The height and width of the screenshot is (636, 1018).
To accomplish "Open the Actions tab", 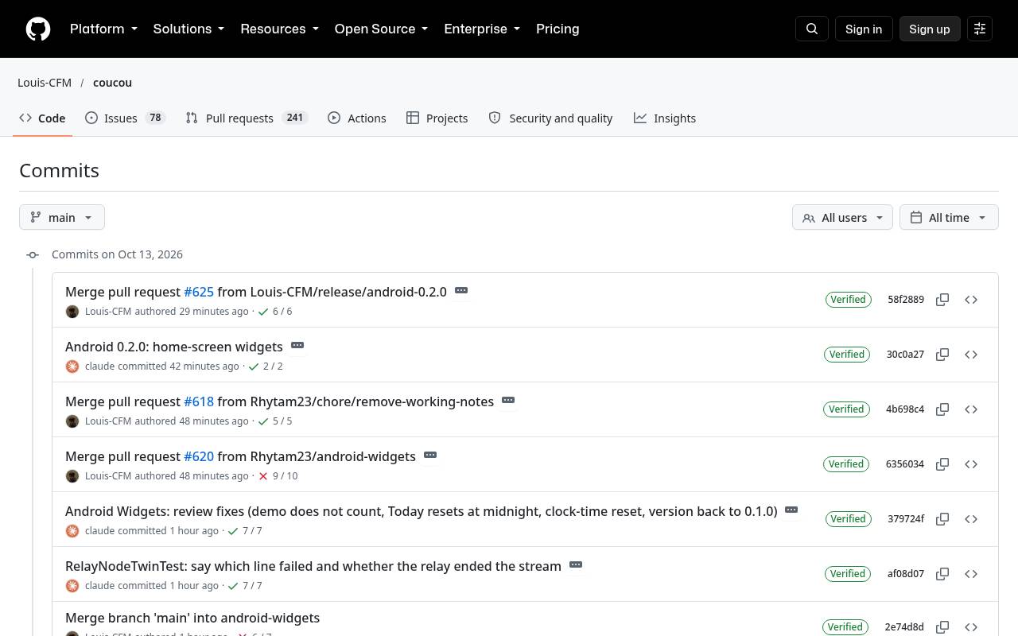I will 357,118.
